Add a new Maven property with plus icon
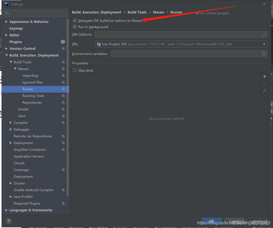This screenshot has width=273, height=228. pyautogui.click(x=264, y=76)
